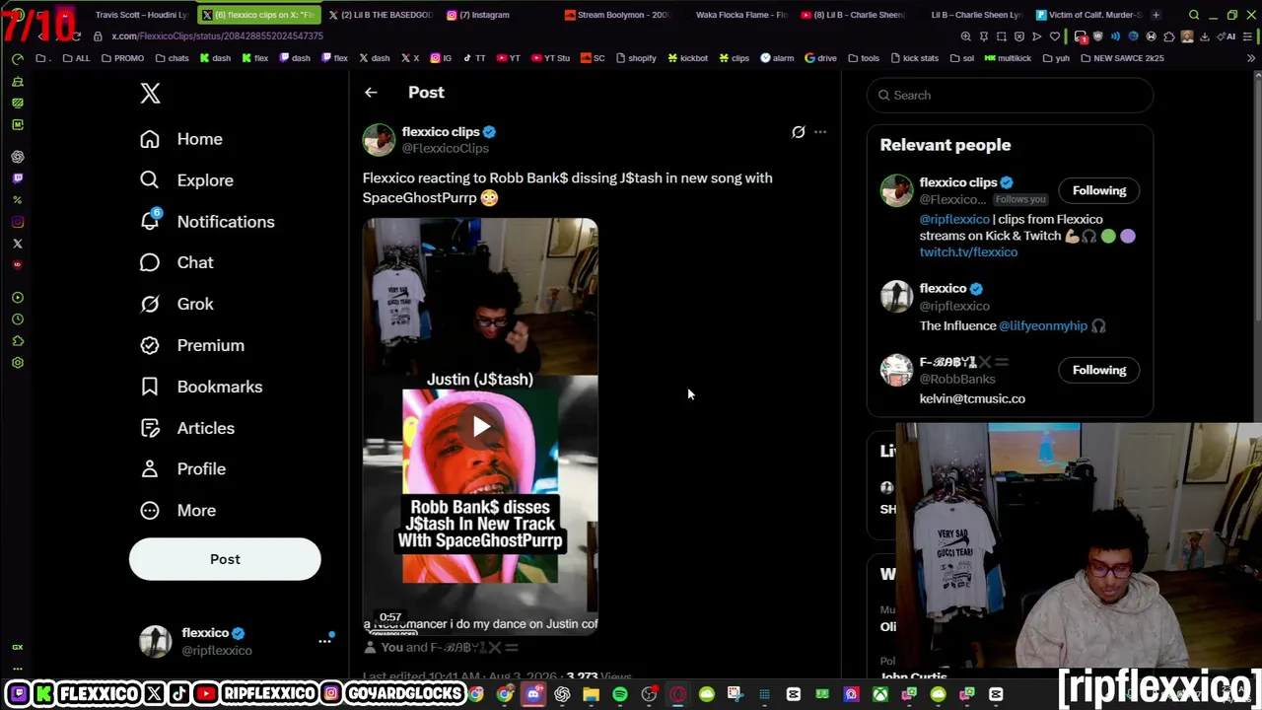Open a new browser tab with plus
This screenshot has width=1262, height=710.
pyautogui.click(x=1156, y=15)
